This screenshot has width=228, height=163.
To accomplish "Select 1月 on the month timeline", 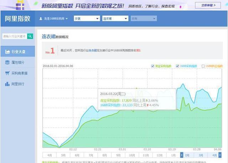I will [x=173, y=155].
